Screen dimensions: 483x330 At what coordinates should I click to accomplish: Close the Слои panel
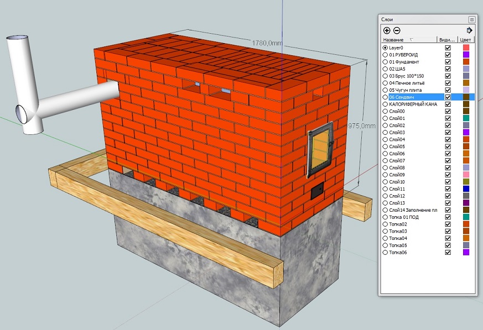point(471,19)
